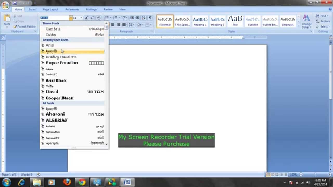333x187 pixels.
Task: Apply the Normal style
Action: click(x=165, y=21)
